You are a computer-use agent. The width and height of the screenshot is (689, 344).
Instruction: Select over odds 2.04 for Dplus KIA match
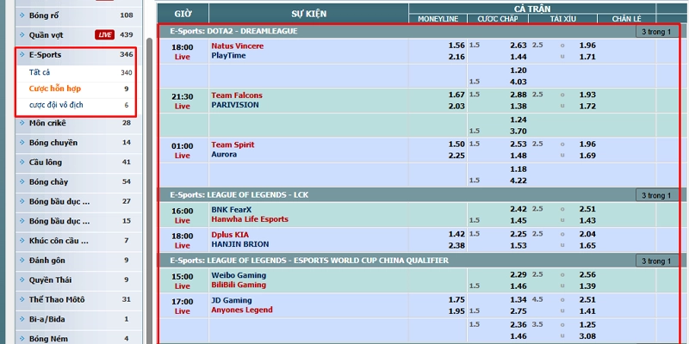coord(587,234)
